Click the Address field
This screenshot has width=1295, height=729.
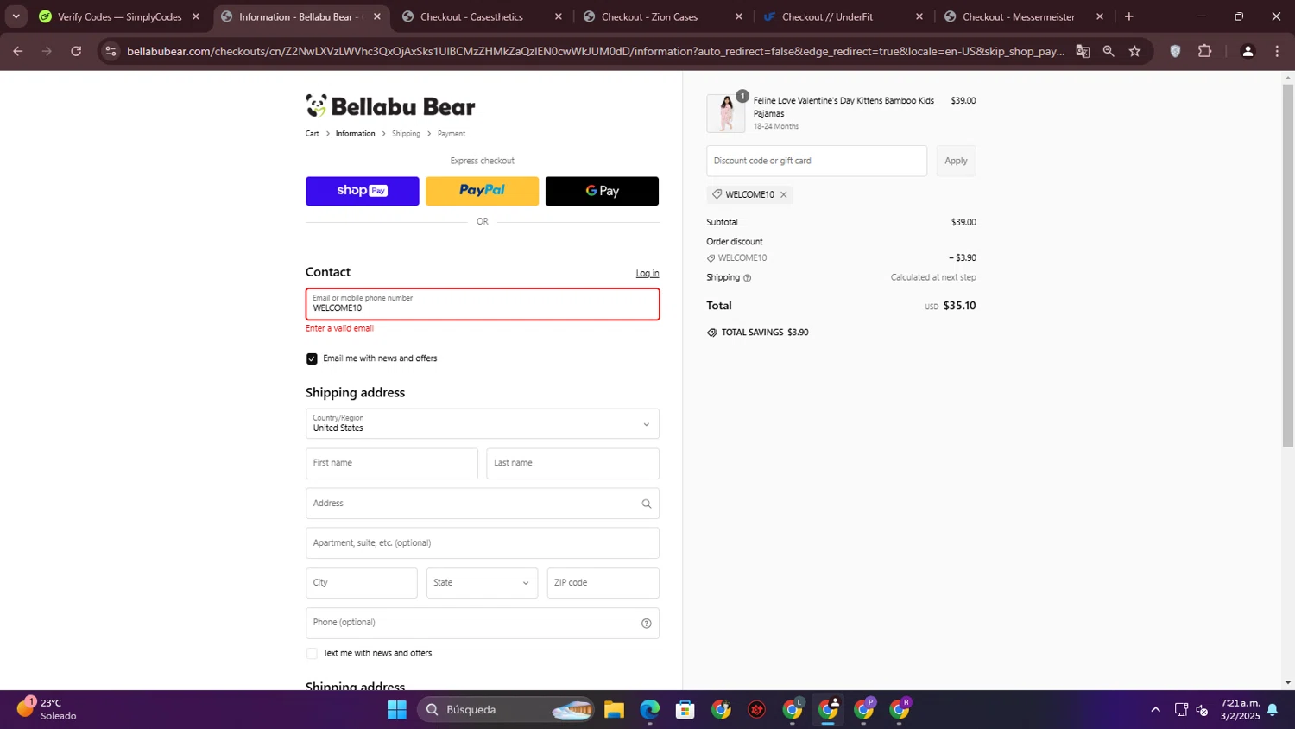click(x=483, y=504)
